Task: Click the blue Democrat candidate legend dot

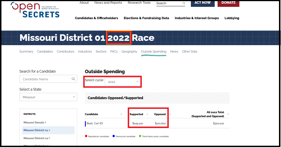Action: (114, 136)
